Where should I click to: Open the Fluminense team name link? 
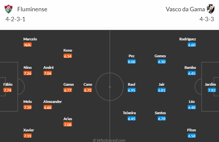coord(32,9)
